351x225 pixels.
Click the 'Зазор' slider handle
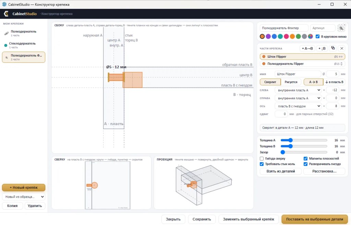[x=283, y=152]
